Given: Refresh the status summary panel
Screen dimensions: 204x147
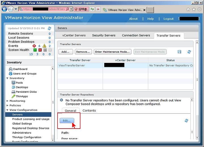Looking at the screenshot, I should [49, 28].
